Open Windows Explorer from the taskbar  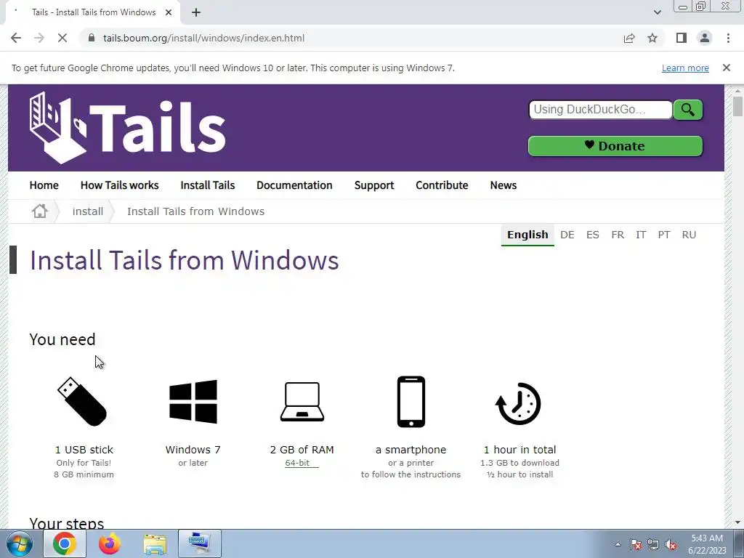click(155, 543)
